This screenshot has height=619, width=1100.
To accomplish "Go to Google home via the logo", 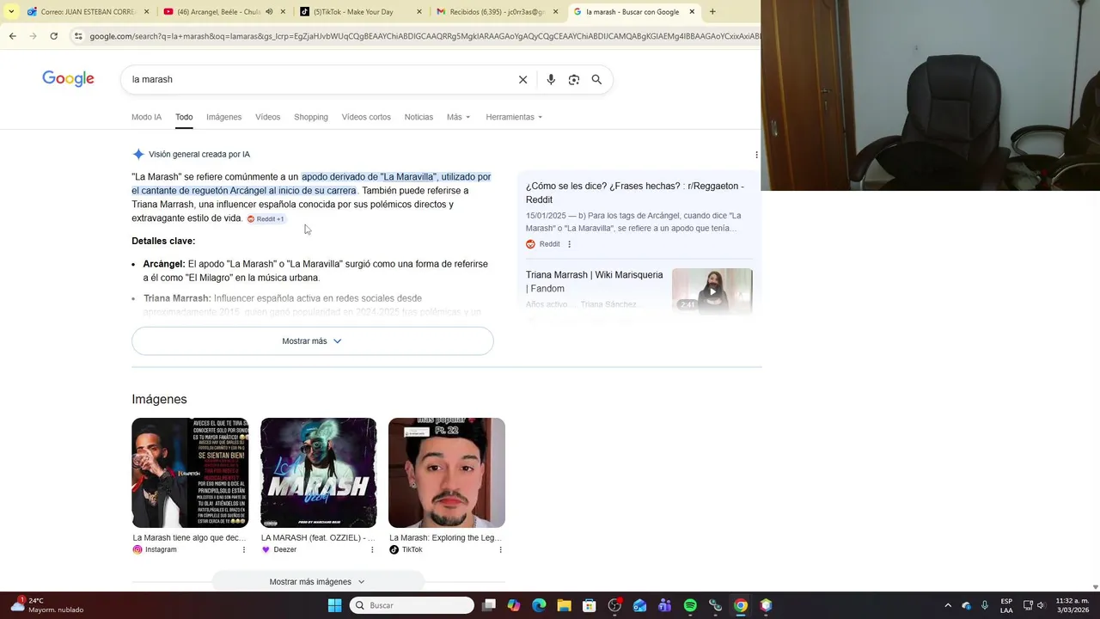I will coord(68,79).
